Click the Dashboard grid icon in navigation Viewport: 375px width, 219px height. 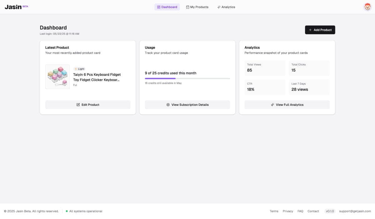coord(159,7)
